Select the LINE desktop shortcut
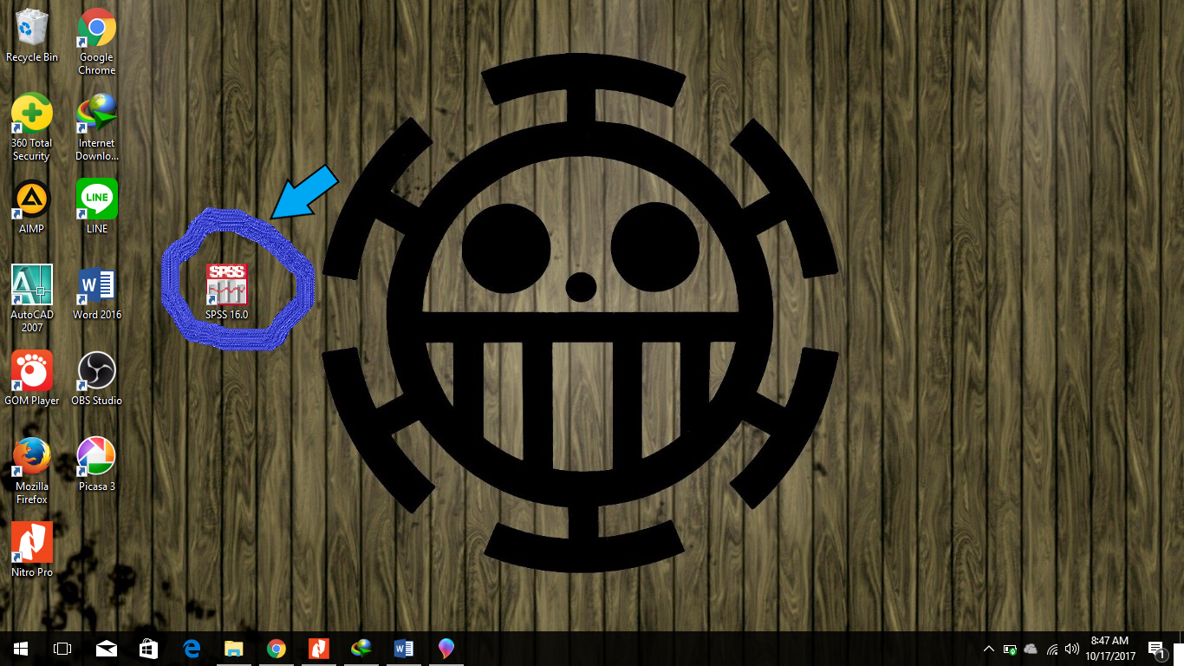 tap(97, 206)
